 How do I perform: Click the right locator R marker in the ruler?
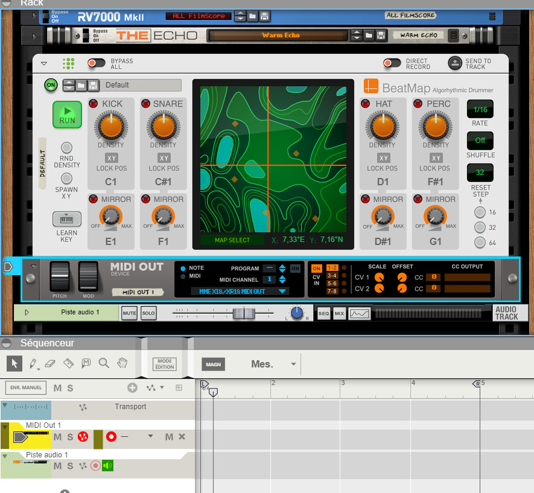pyautogui.click(x=477, y=384)
